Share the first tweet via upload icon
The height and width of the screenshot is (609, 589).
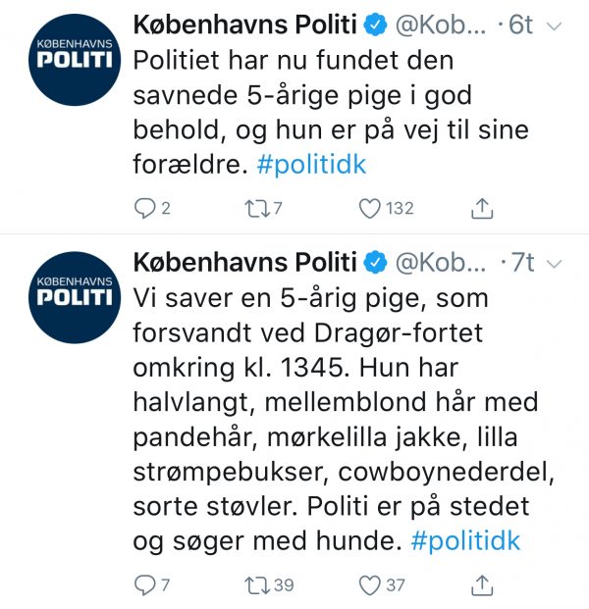[482, 208]
